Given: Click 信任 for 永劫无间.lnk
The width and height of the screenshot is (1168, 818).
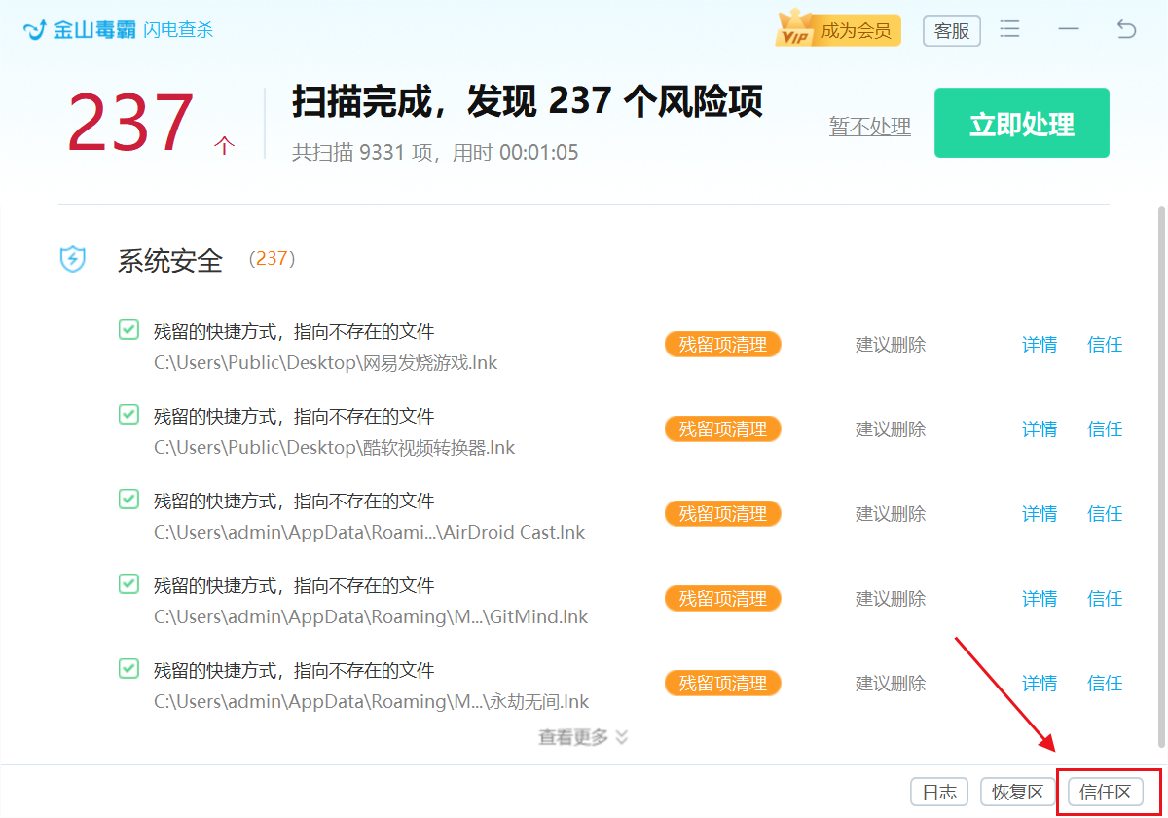Looking at the screenshot, I should click(1105, 684).
